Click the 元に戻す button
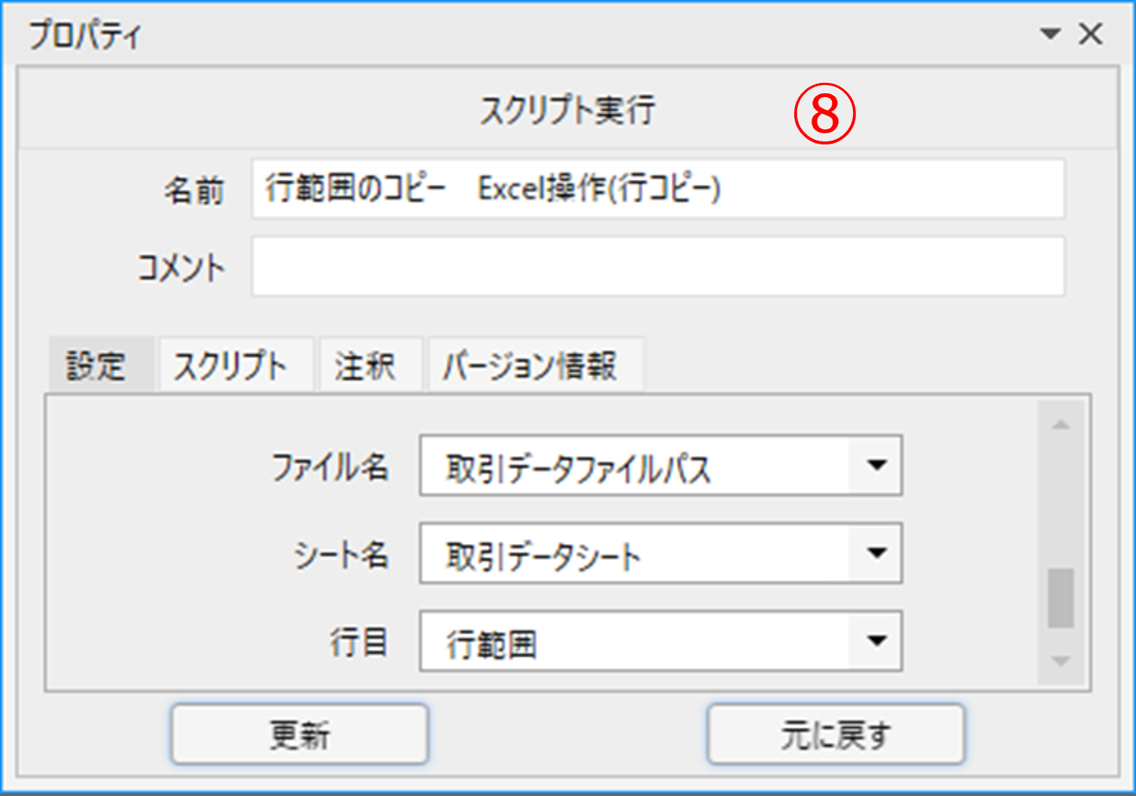1136x796 pixels. (835, 734)
